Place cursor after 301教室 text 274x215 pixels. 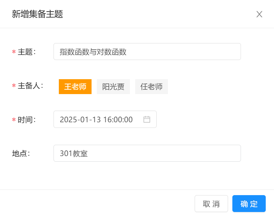[x=88, y=153]
